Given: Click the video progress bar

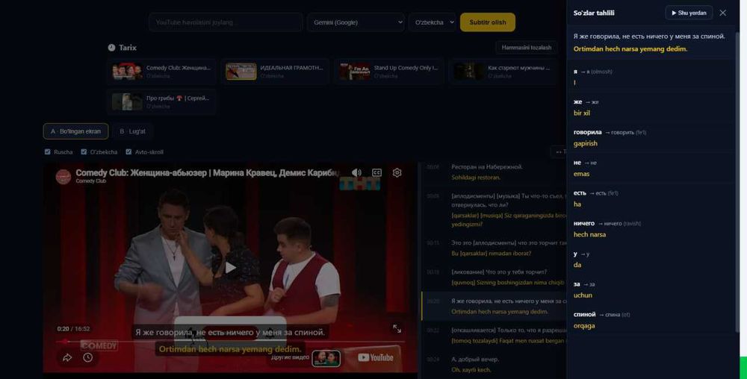Looking at the screenshot, I should 230,342.
